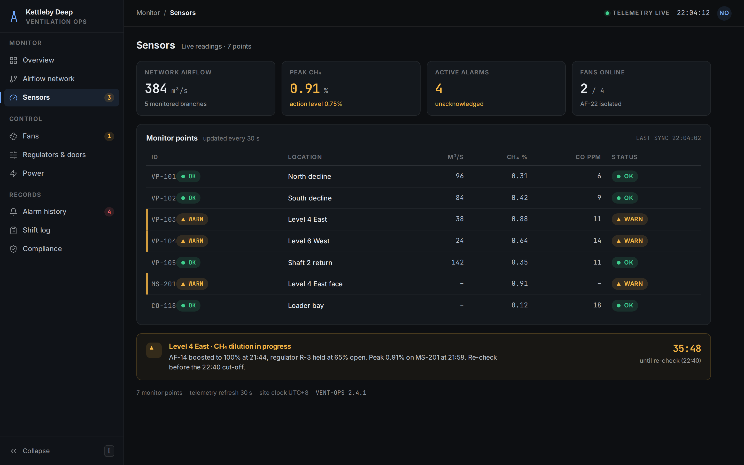This screenshot has width=744, height=465.
Task: Click the Alarm history bell icon
Action: (x=13, y=212)
